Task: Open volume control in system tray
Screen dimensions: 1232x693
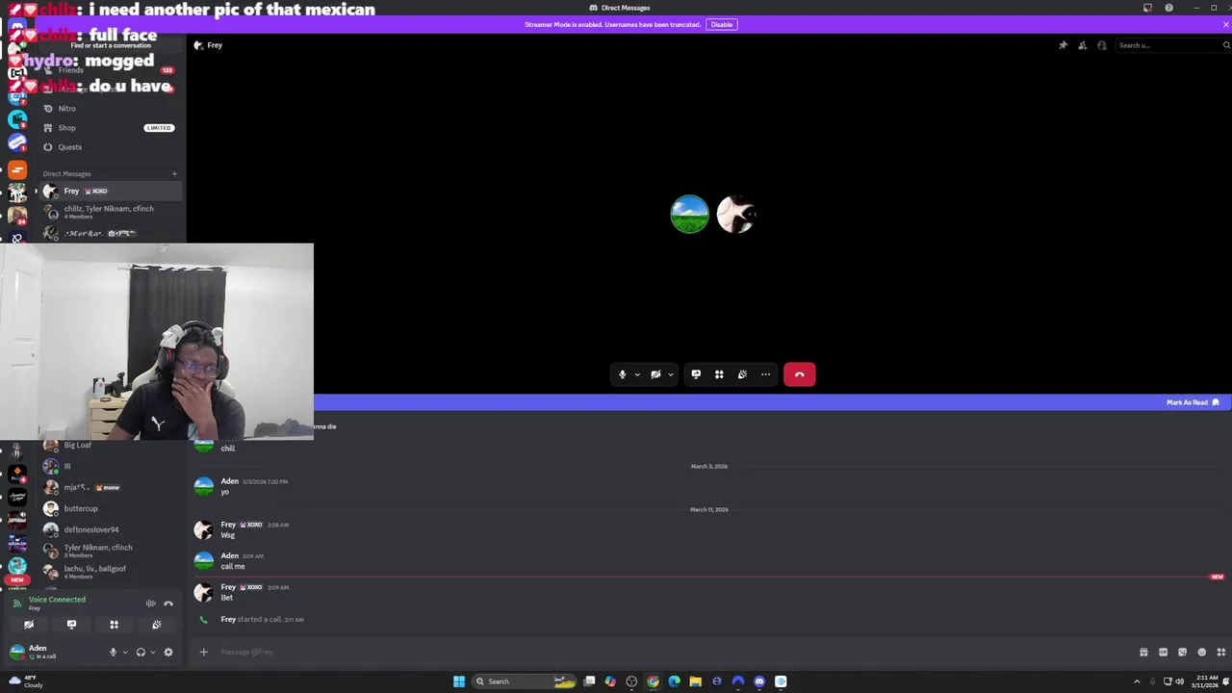Action: click(x=1181, y=681)
